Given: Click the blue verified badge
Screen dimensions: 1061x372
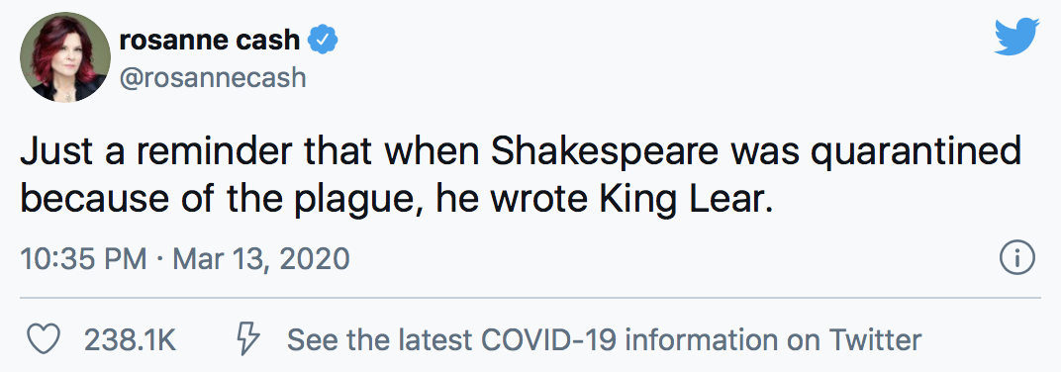Looking at the screenshot, I should pyautogui.click(x=323, y=40).
